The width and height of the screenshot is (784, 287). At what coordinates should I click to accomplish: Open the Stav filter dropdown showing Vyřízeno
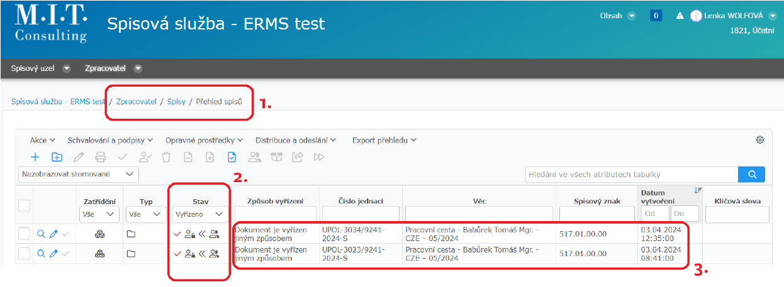198,214
